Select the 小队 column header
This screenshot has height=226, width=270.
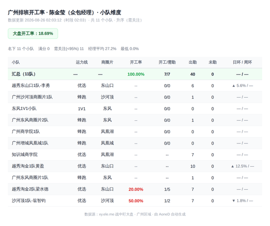[16, 63]
